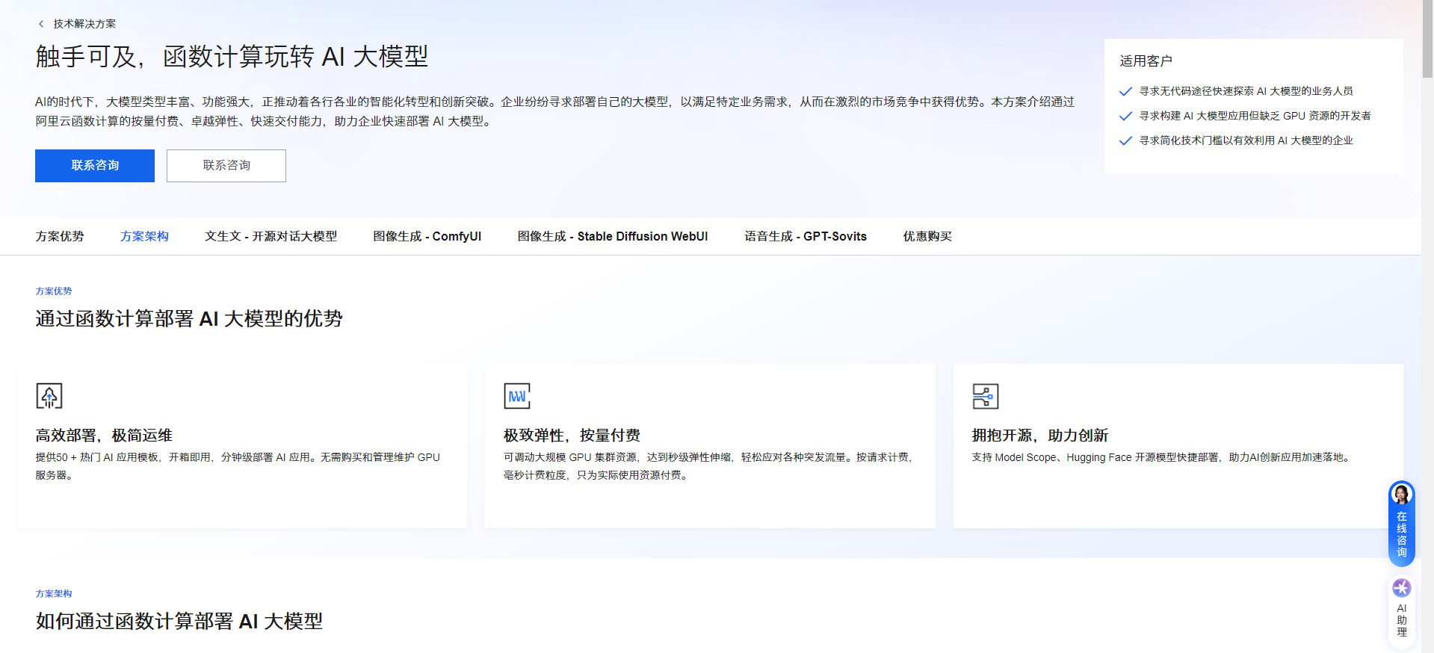This screenshot has height=653, width=1434.
Task: Click the blue 联系咨询 button
Action: pos(95,166)
